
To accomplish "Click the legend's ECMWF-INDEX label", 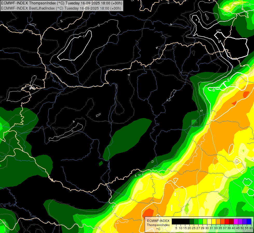I will click(158, 221).
